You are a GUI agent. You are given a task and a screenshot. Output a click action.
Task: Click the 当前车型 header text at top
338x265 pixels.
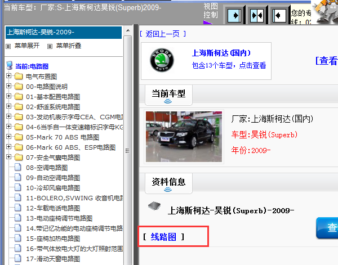pyautogui.click(x=83, y=7)
